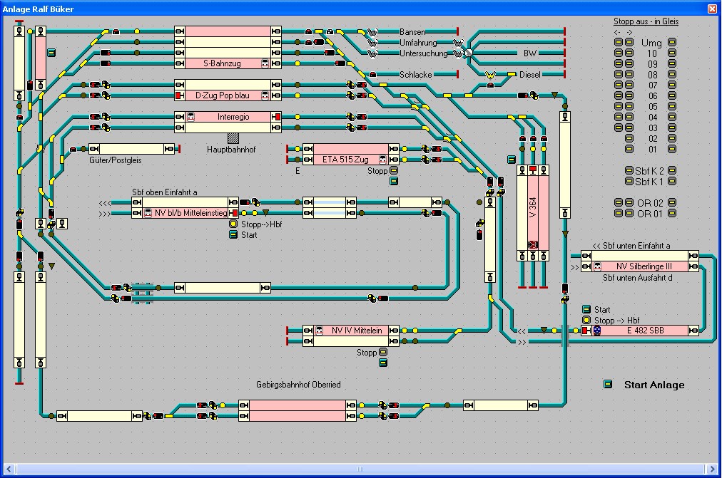This screenshot has height=478, width=722.
Task: Click the train icon in ETA 515 Zug block
Action: [383, 160]
